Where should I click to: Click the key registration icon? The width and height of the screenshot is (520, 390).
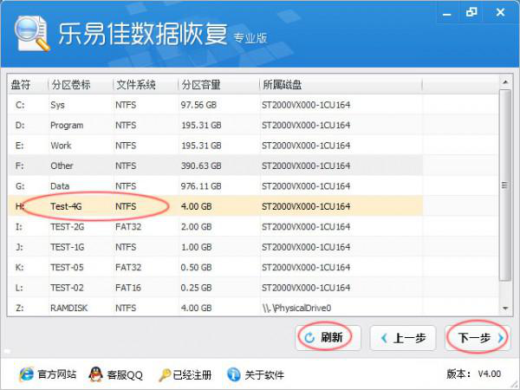point(165,374)
